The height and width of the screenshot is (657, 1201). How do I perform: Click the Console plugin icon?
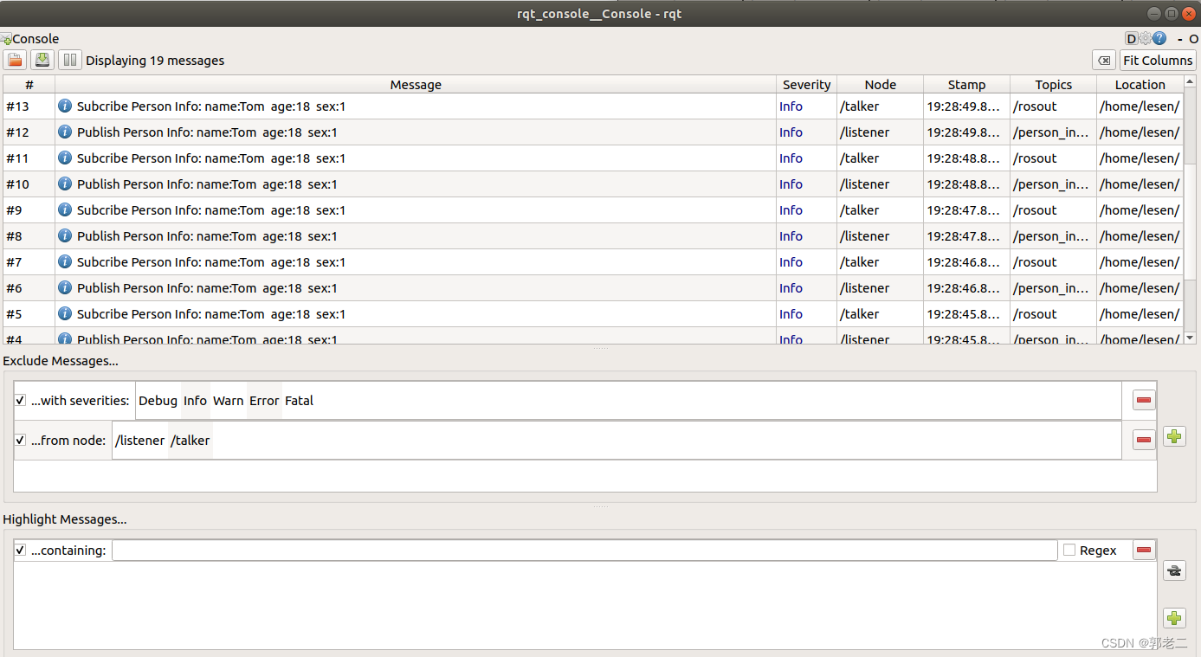tap(6, 39)
